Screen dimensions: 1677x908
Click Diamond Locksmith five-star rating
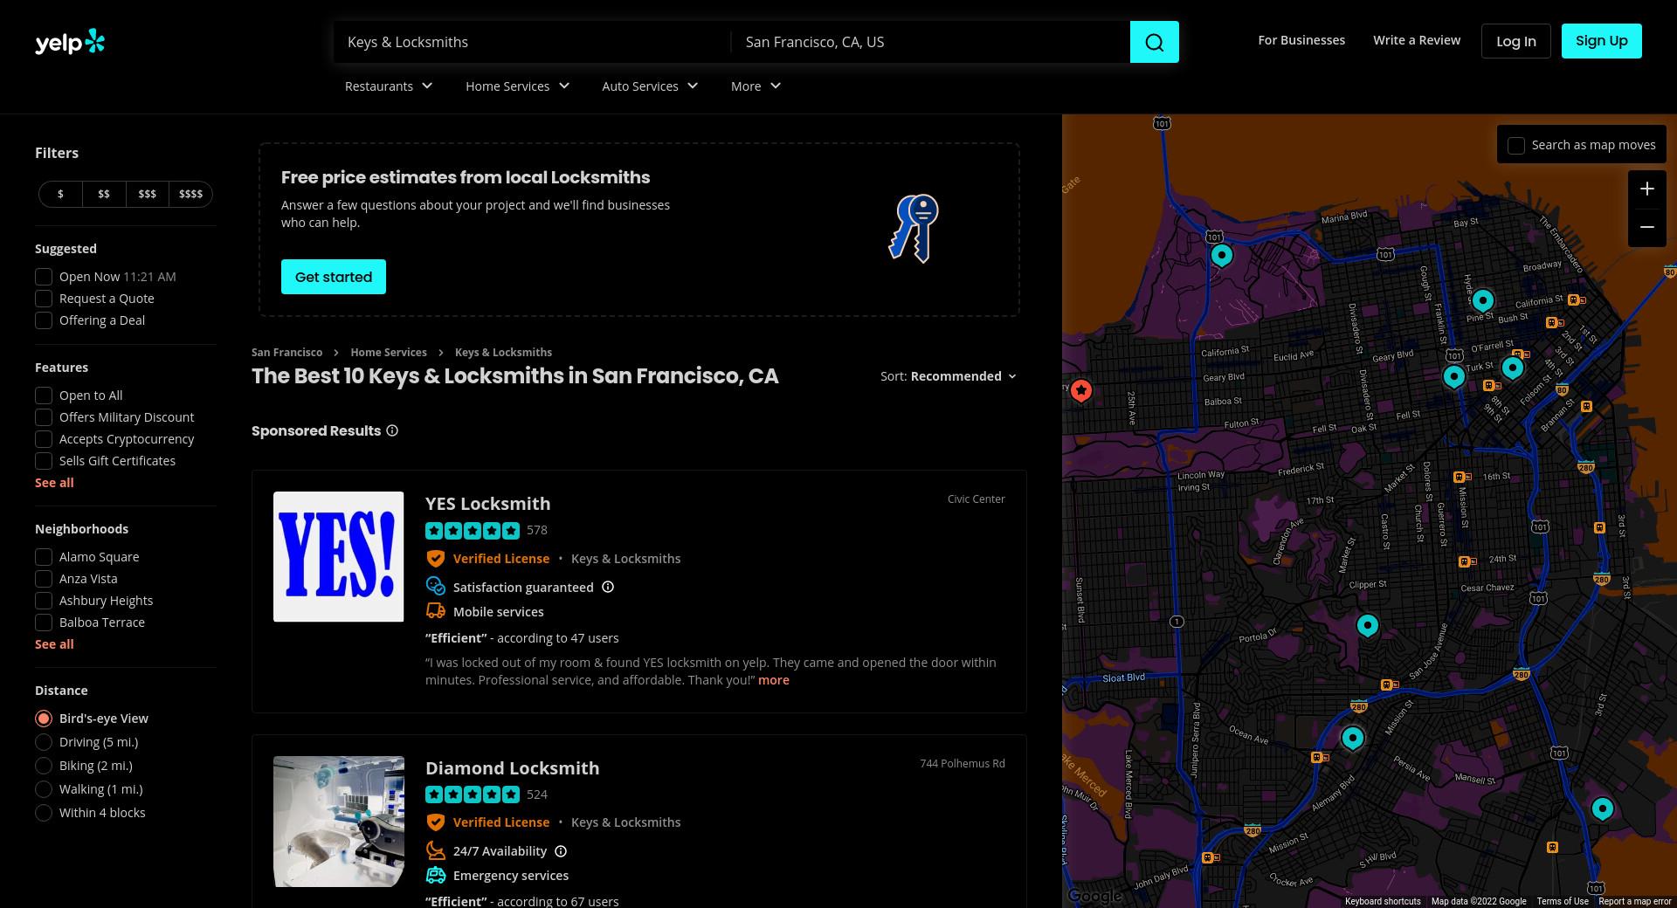[x=473, y=794]
